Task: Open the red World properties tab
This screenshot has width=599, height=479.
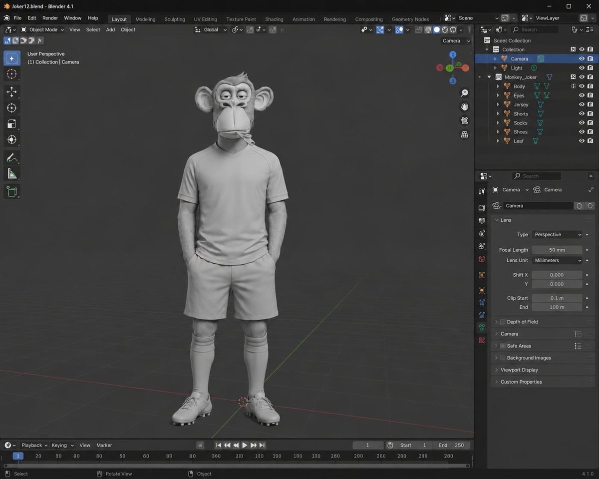Action: pyautogui.click(x=482, y=259)
